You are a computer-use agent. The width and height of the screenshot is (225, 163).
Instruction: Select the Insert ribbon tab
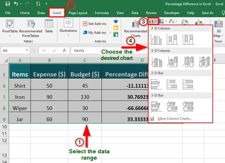[57, 13]
